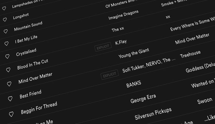Select the Crystalised song title
Image resolution: width=215 pixels, height=124 pixels.
pos(26,52)
